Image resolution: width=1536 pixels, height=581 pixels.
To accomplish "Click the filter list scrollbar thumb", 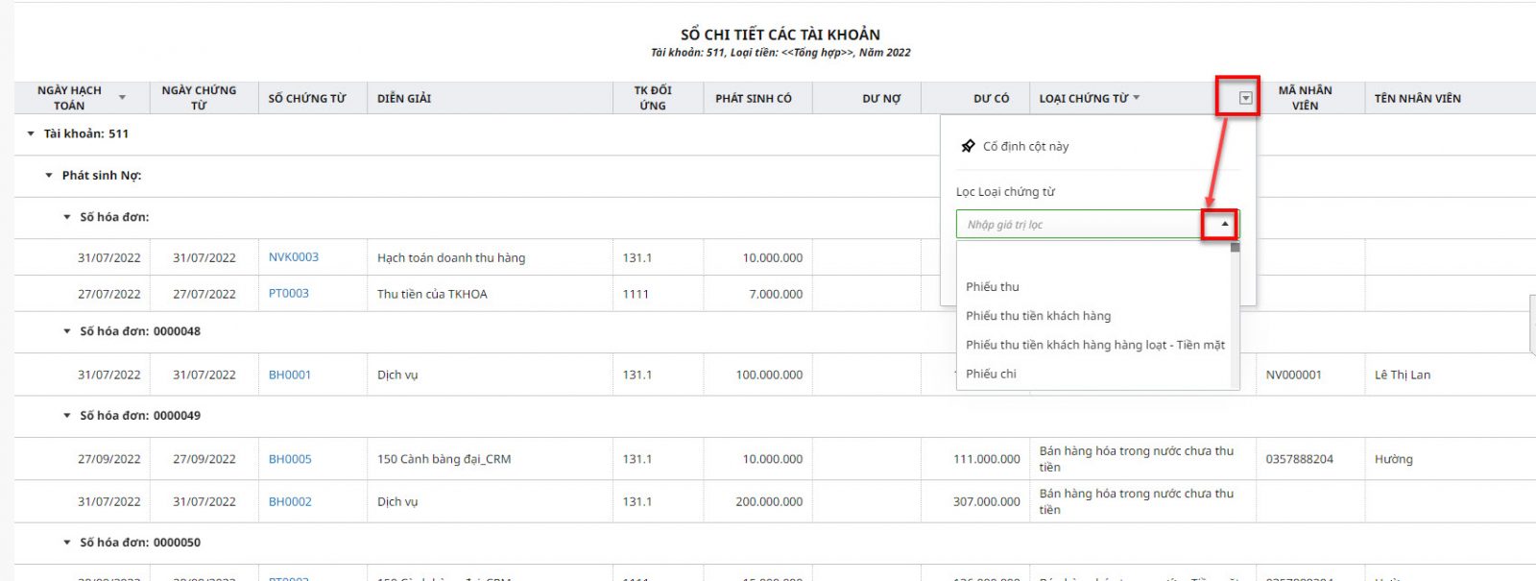I will tap(1236, 248).
